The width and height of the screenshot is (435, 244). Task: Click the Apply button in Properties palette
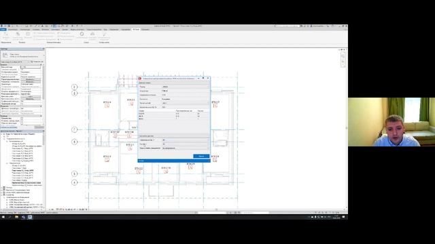[39, 127]
